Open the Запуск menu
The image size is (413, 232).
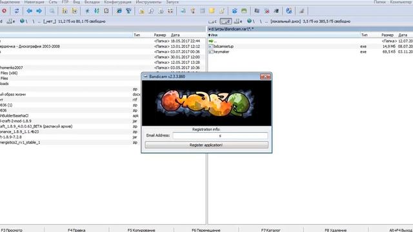(172, 2)
